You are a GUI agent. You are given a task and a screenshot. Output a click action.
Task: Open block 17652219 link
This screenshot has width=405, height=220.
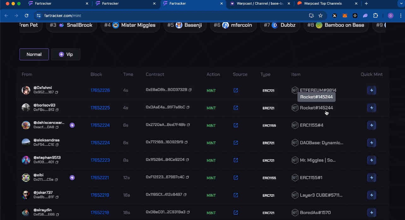[x=100, y=195]
